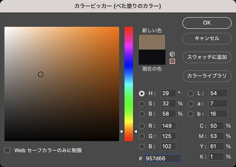Screen dimensions: 236x167
Task: Click the right hue slider arrow handle
Action: [136, 131]
